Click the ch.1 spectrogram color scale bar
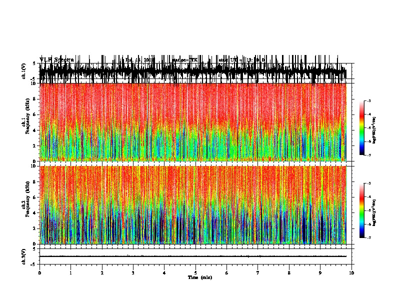 click(x=362, y=128)
